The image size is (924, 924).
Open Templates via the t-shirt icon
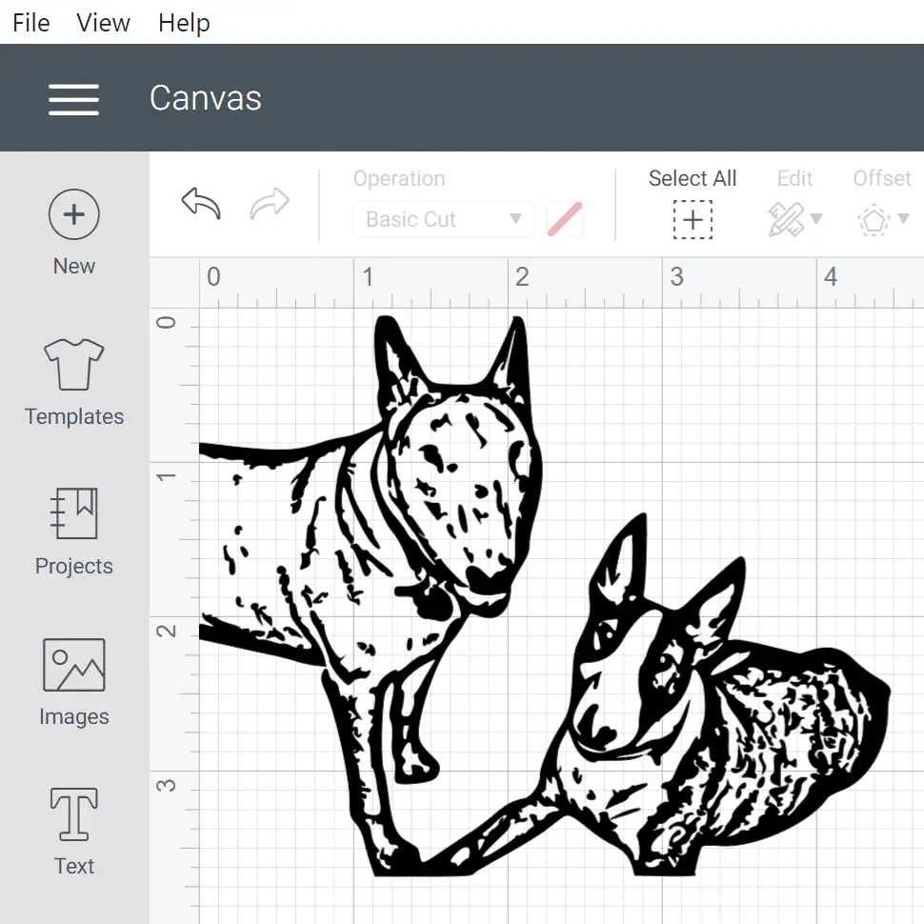click(x=73, y=364)
